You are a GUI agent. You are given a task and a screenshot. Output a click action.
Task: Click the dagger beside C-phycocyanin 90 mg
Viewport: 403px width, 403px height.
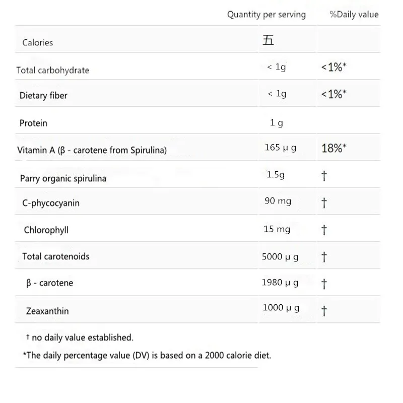tap(324, 203)
